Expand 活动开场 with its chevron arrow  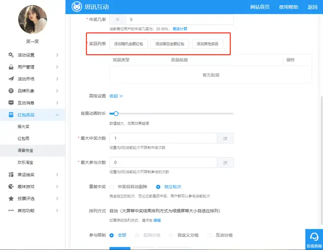57,79
